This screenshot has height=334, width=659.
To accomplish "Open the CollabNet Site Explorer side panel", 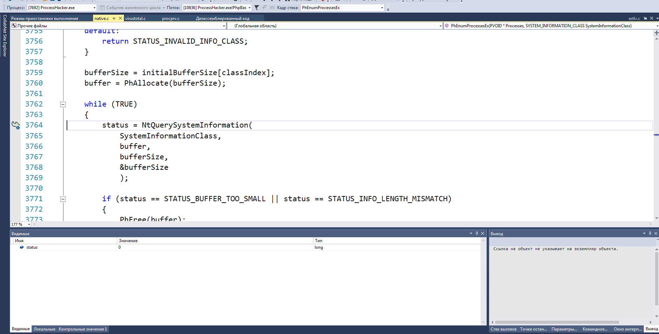I will [x=5, y=36].
